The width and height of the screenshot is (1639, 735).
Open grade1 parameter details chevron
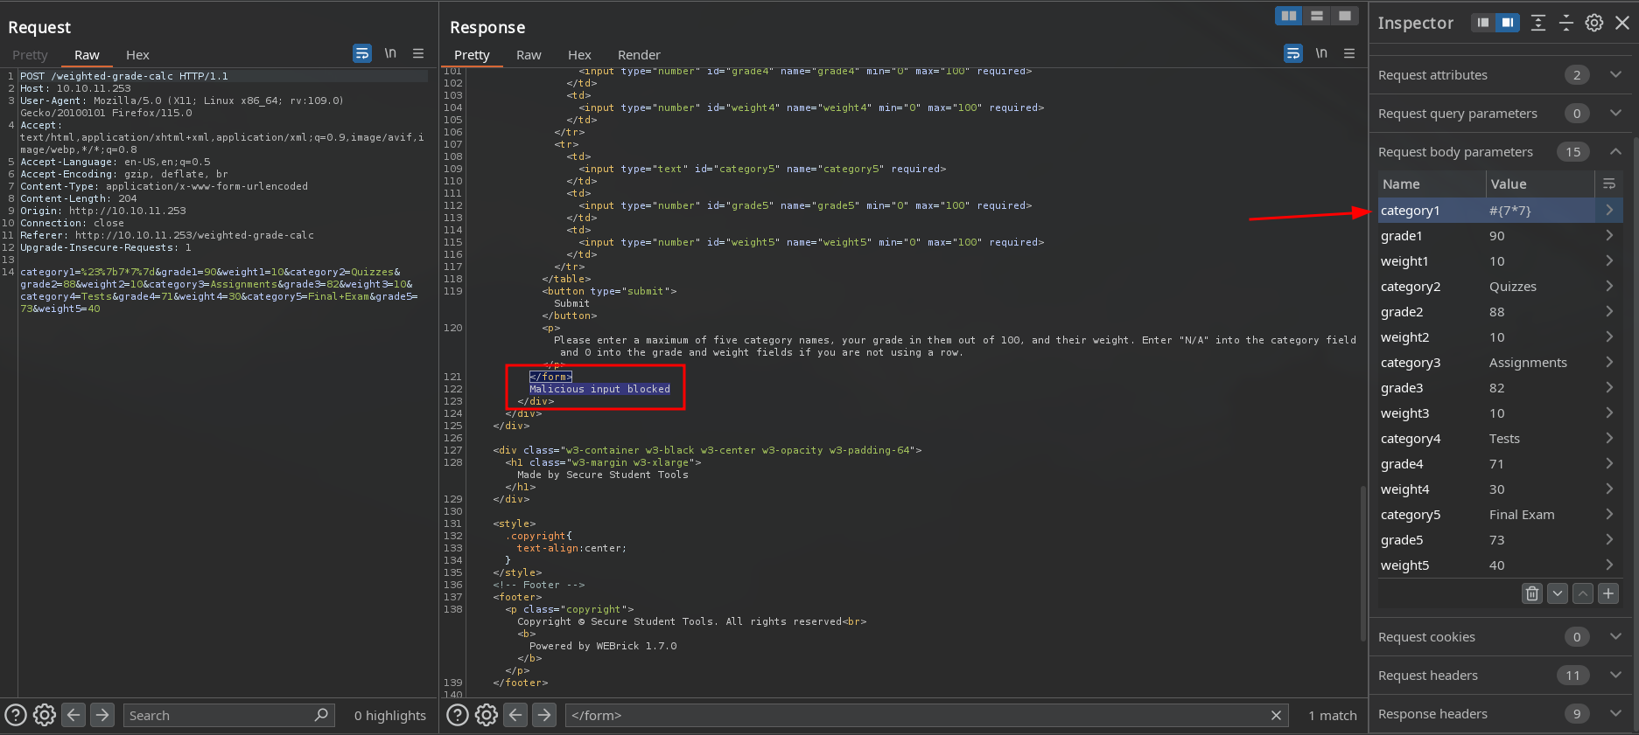[x=1609, y=236]
